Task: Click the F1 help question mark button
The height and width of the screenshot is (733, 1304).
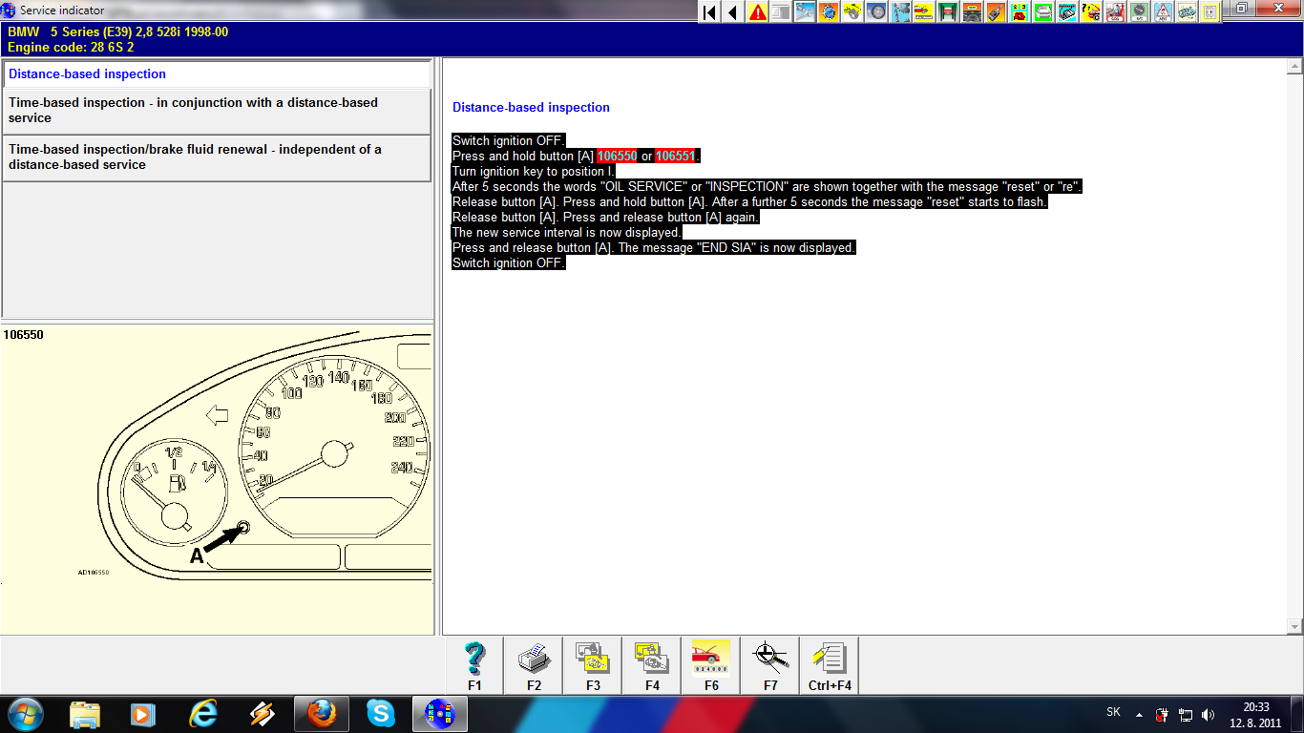Action: pos(474,664)
